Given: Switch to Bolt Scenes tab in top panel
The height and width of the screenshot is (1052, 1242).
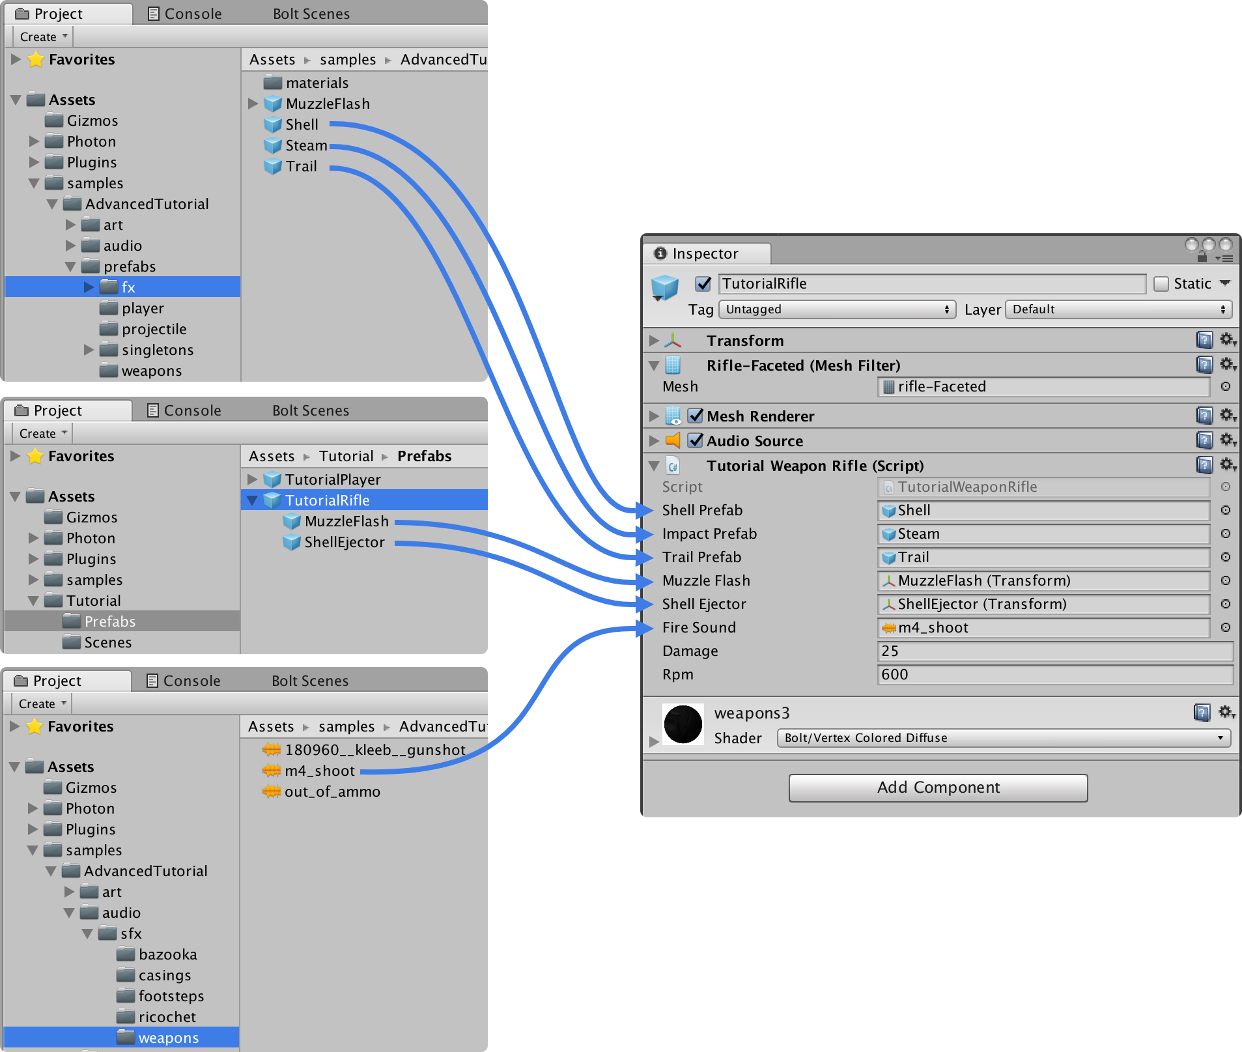Looking at the screenshot, I should [311, 14].
